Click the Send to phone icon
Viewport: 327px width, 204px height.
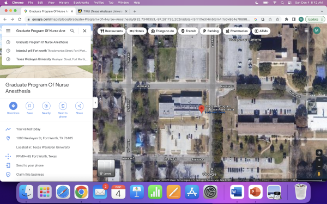point(63,106)
